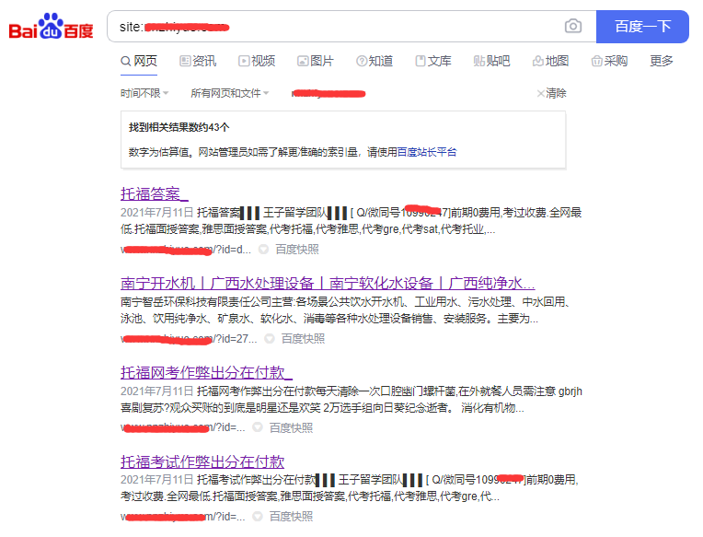Go to the 贴吧 tab
The width and height of the screenshot is (703, 537).
(492, 61)
